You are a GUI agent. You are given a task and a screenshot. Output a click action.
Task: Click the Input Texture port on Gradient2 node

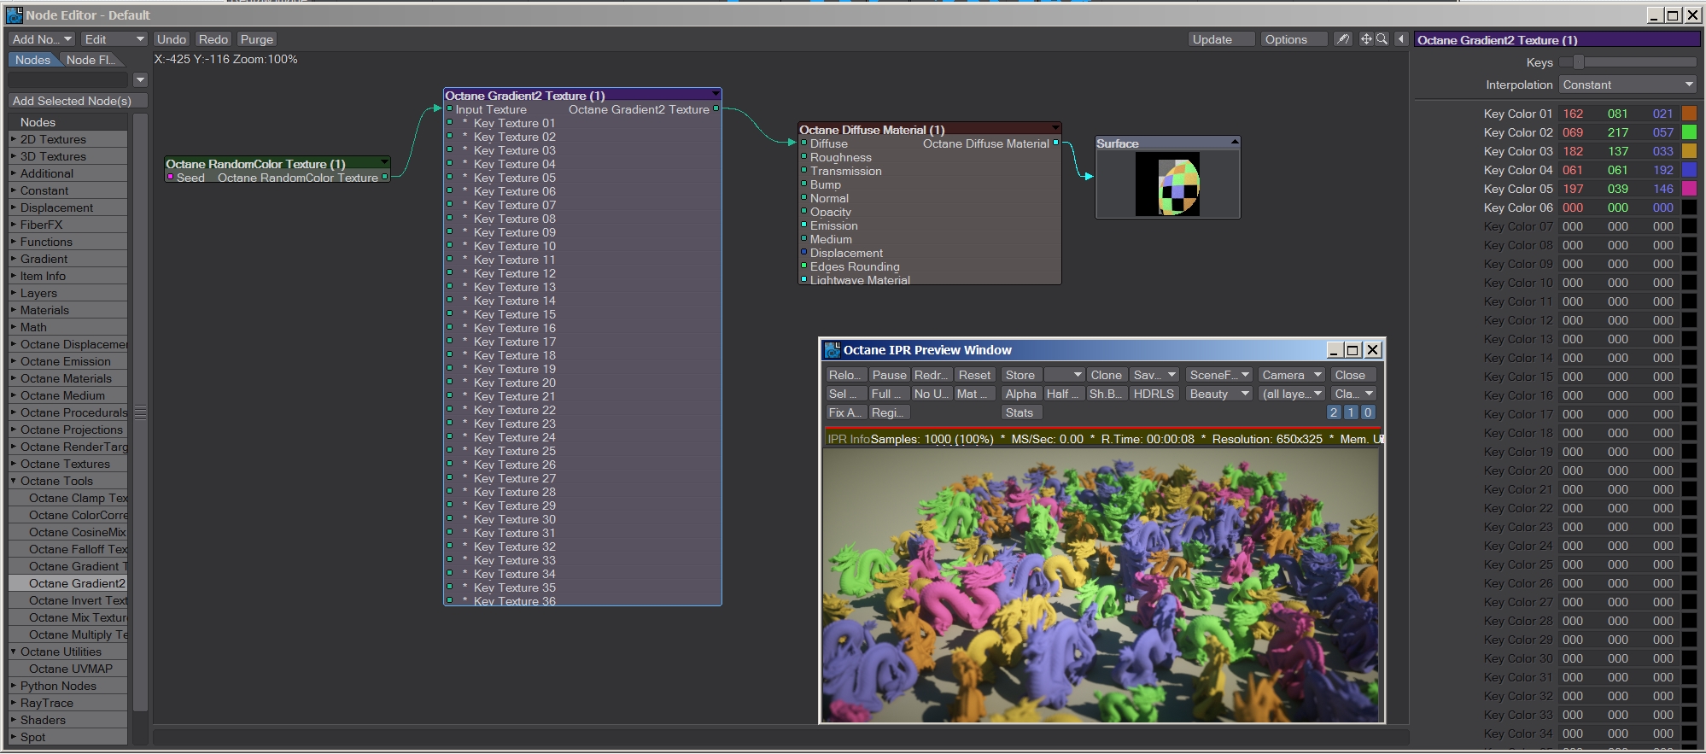tap(449, 109)
